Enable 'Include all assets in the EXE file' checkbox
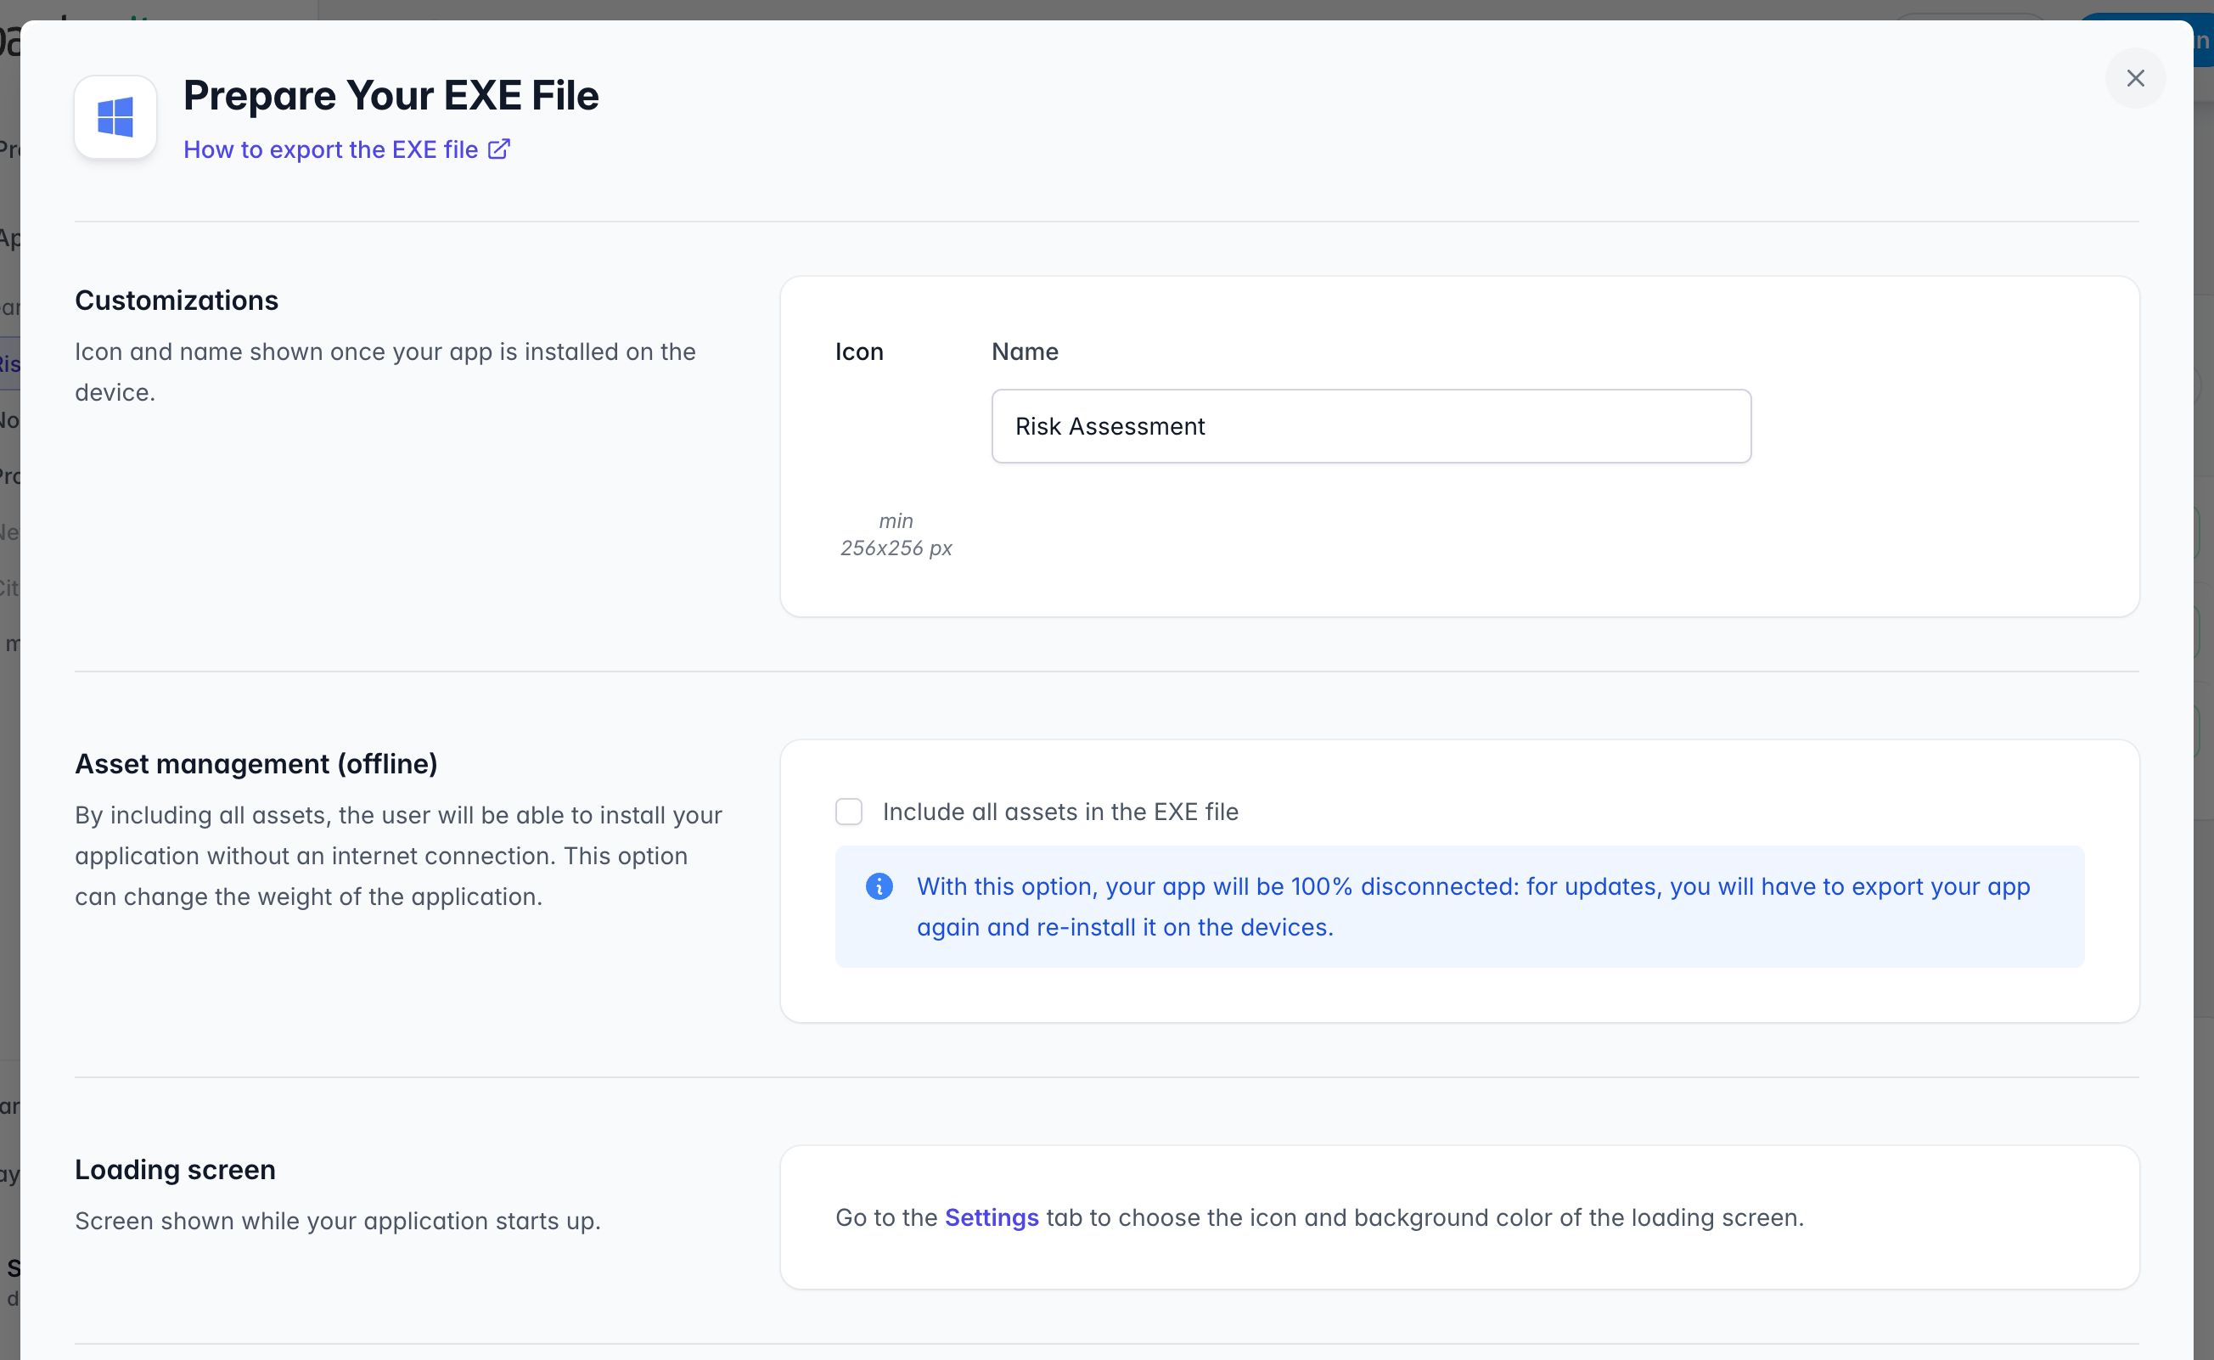 (x=849, y=812)
